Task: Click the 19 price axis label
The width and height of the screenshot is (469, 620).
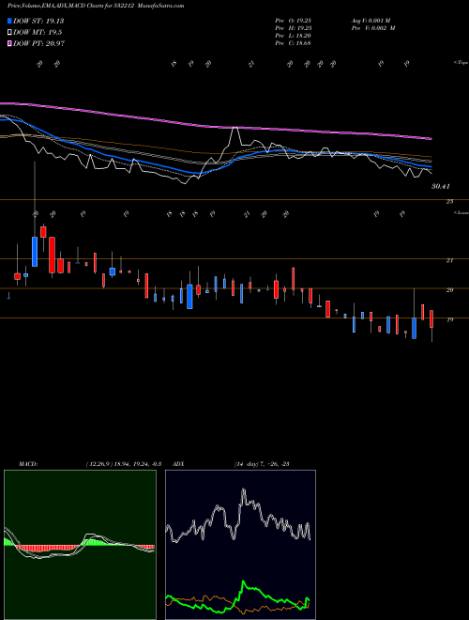Action: pos(449,320)
